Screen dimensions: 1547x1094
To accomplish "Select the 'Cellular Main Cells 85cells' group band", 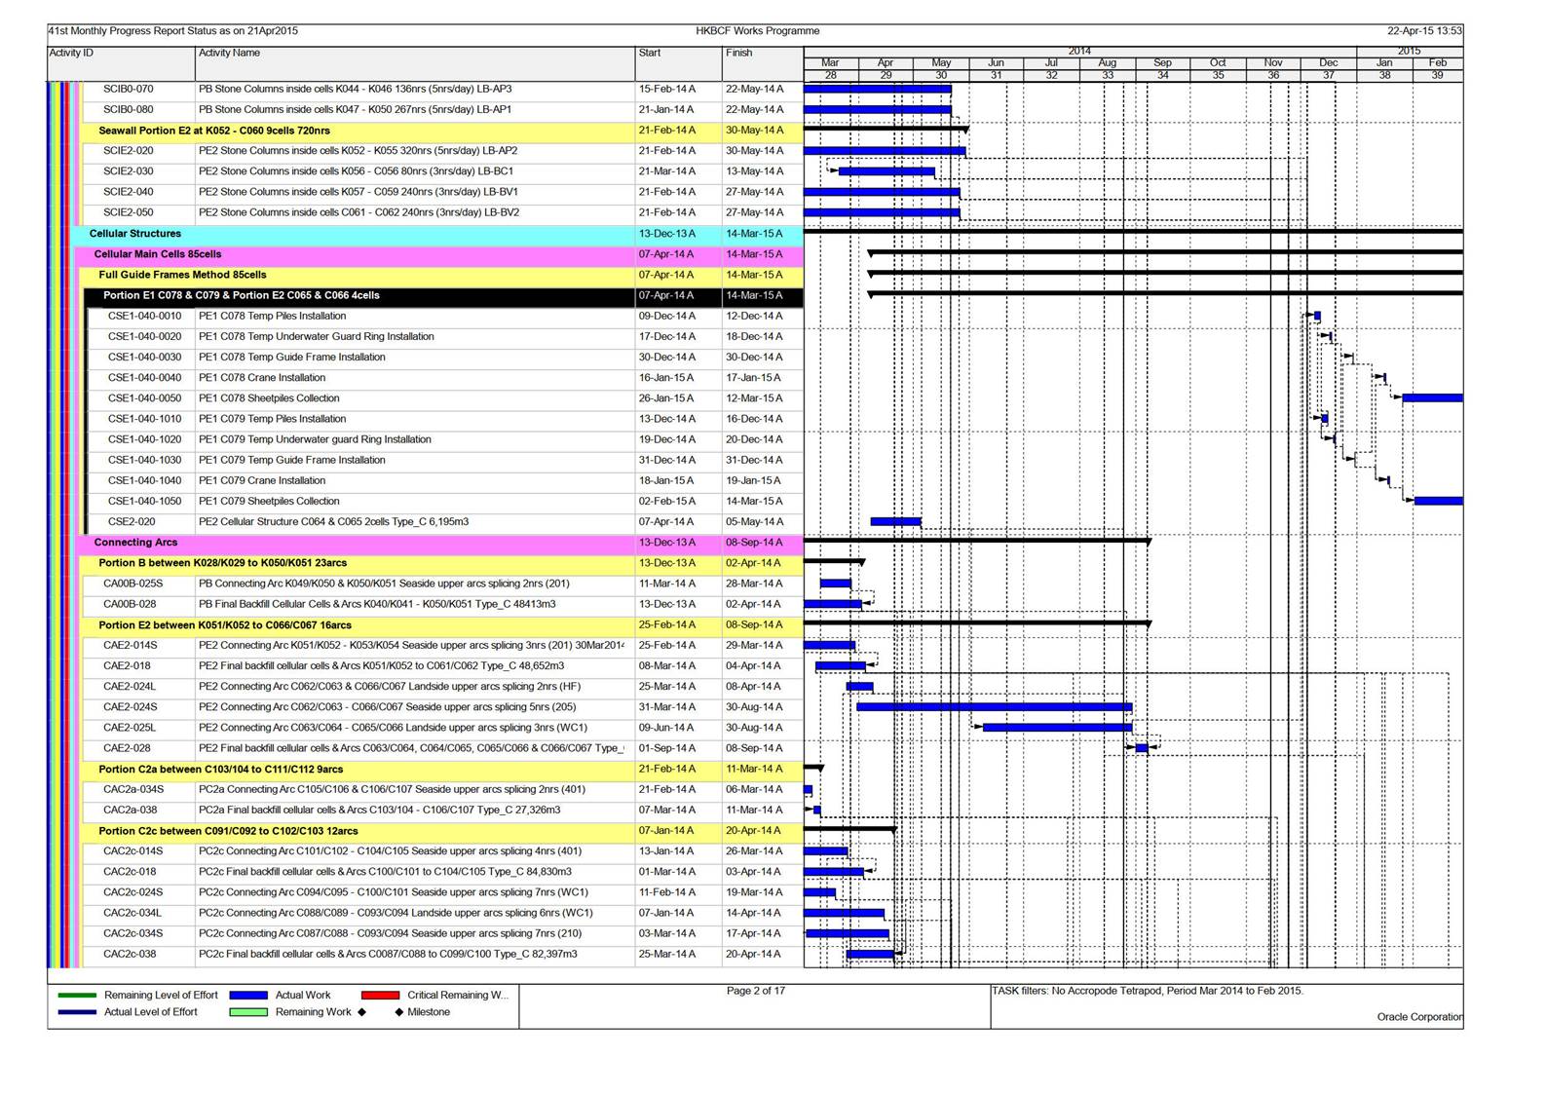I will (440, 254).
